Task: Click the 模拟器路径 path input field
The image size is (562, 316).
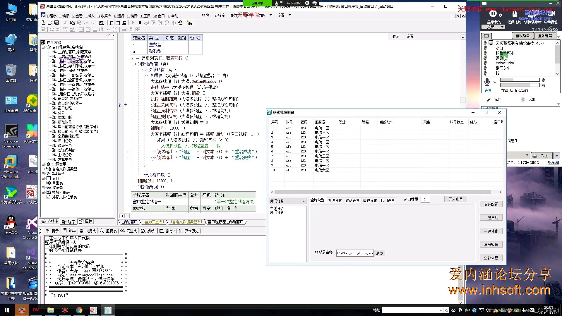Action: [354, 253]
